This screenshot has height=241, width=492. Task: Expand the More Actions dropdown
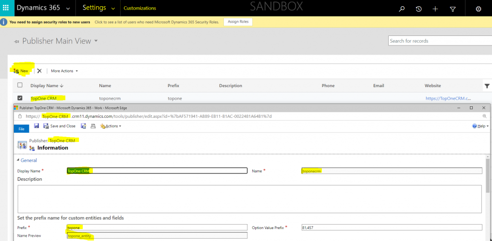64,71
